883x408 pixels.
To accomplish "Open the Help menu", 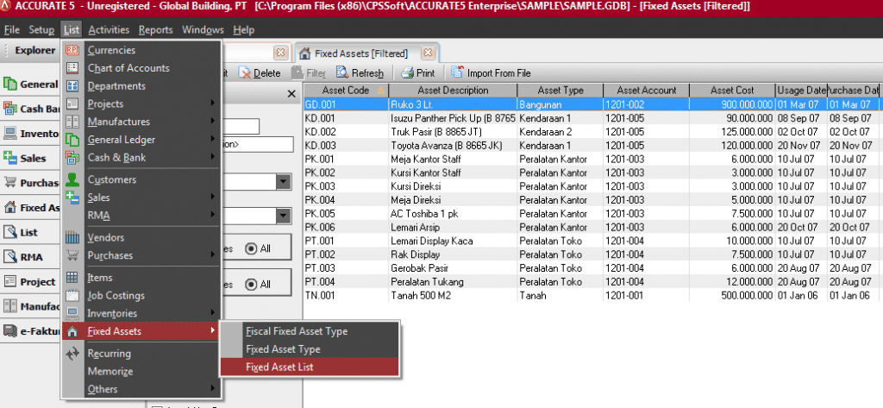I will pos(243,30).
